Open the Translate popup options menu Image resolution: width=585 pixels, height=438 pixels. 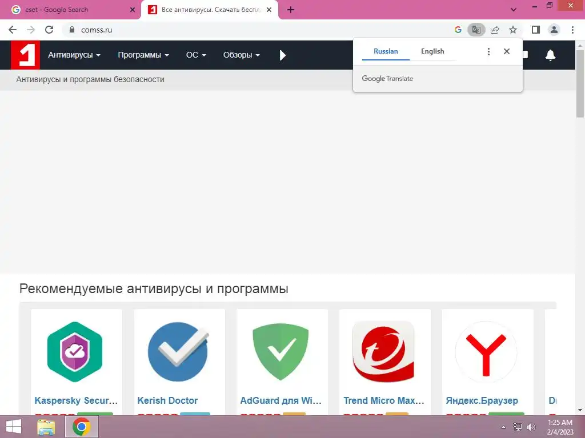point(488,51)
